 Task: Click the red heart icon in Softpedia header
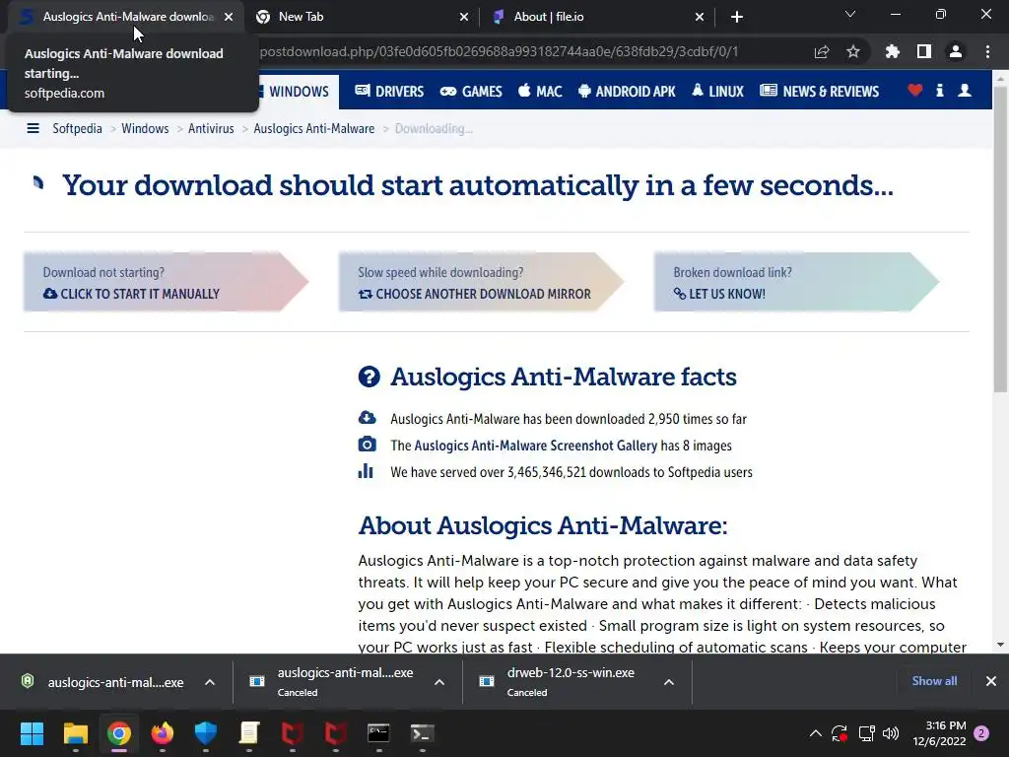coord(915,91)
